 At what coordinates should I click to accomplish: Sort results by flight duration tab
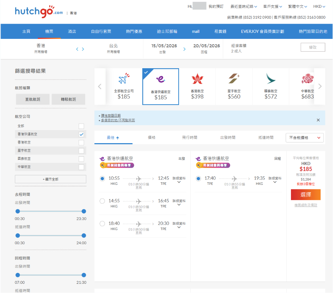190,137
